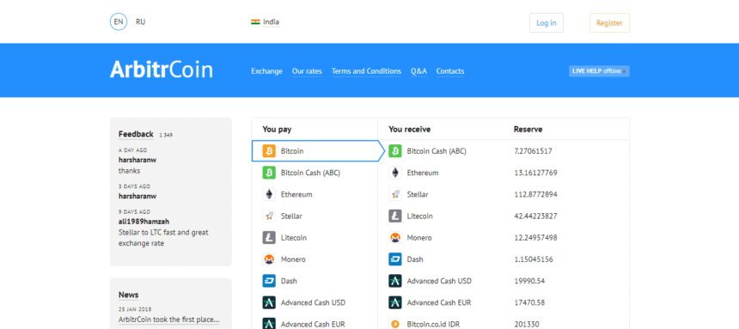The height and width of the screenshot is (329, 739).
Task: Click Bitcoin Cash (ABC) icon under You receive
Action: 395,151
